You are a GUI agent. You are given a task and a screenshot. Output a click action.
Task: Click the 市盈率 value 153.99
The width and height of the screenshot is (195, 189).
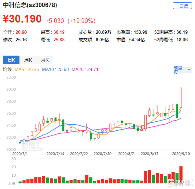click(x=140, y=32)
